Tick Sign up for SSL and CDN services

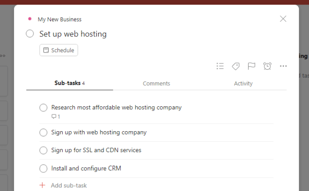[43, 150]
